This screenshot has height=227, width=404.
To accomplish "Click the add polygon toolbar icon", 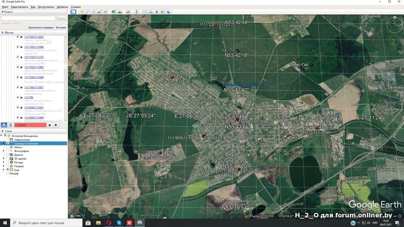I will coord(88,11).
